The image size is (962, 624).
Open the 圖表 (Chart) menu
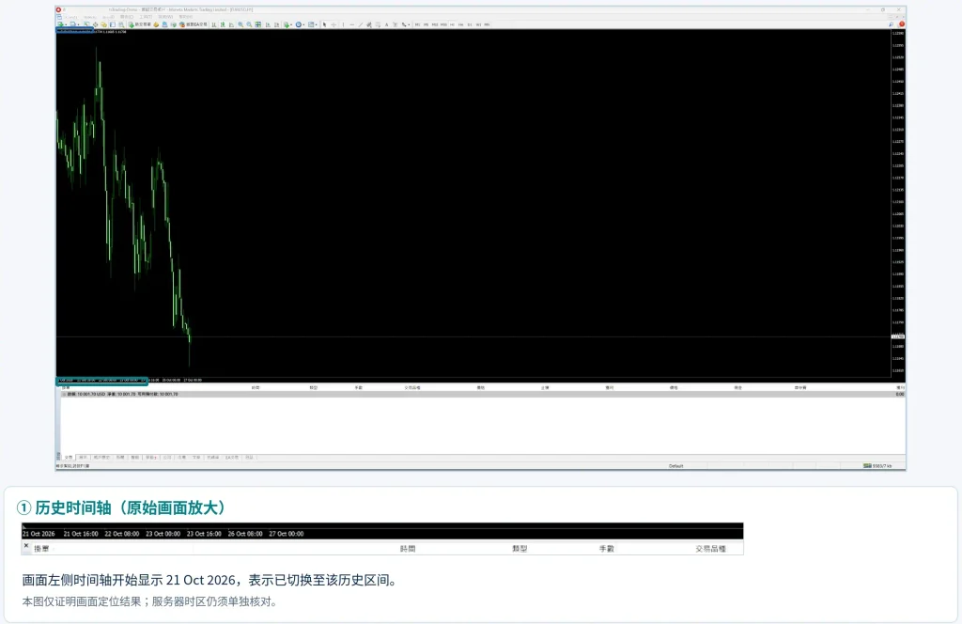127,17
